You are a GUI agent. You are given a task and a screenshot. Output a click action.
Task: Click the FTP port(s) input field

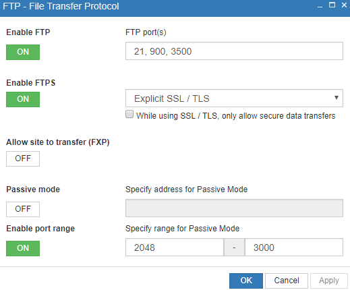(x=234, y=51)
